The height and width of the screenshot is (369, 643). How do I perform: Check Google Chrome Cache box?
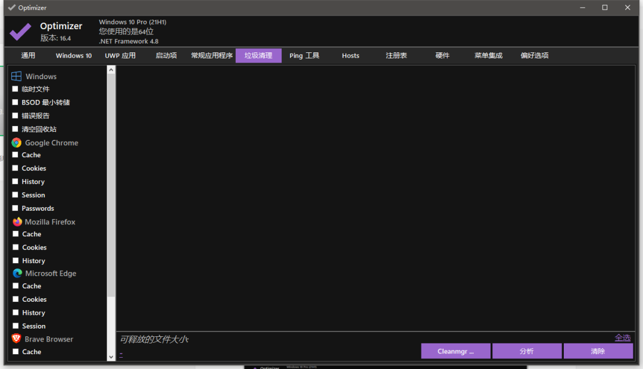click(15, 155)
